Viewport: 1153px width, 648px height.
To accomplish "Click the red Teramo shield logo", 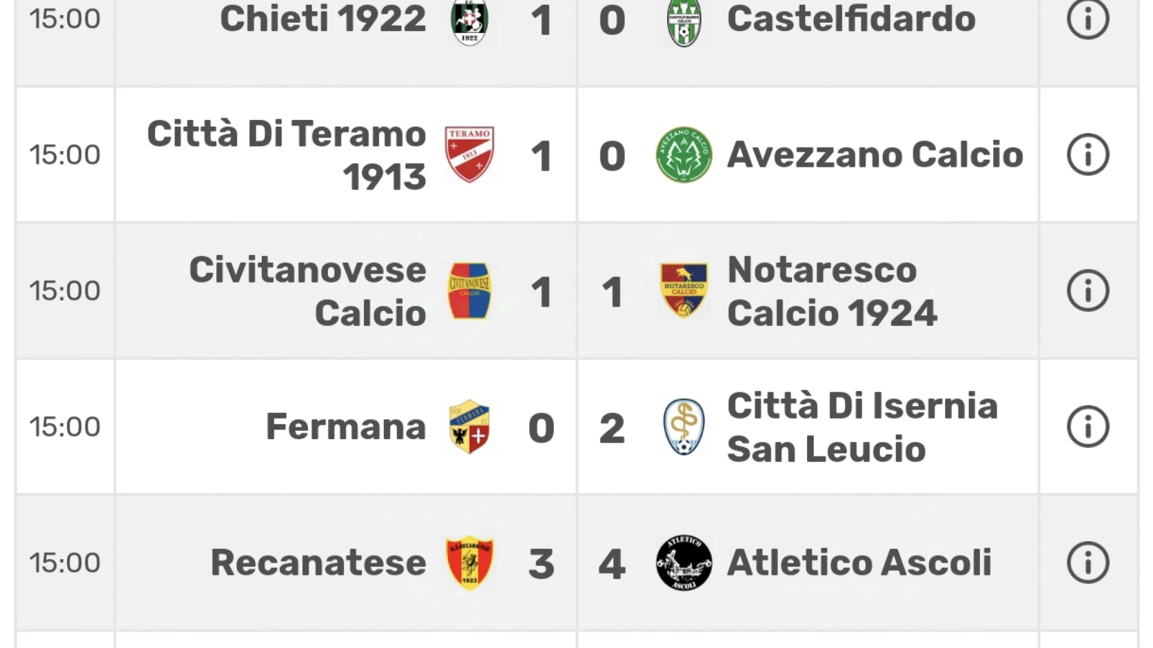I will pos(470,155).
